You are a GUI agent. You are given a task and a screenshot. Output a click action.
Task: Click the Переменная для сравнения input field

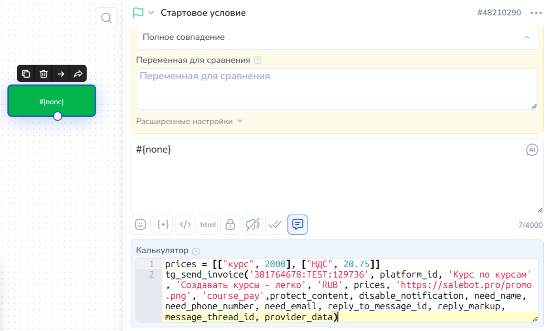tap(337, 89)
